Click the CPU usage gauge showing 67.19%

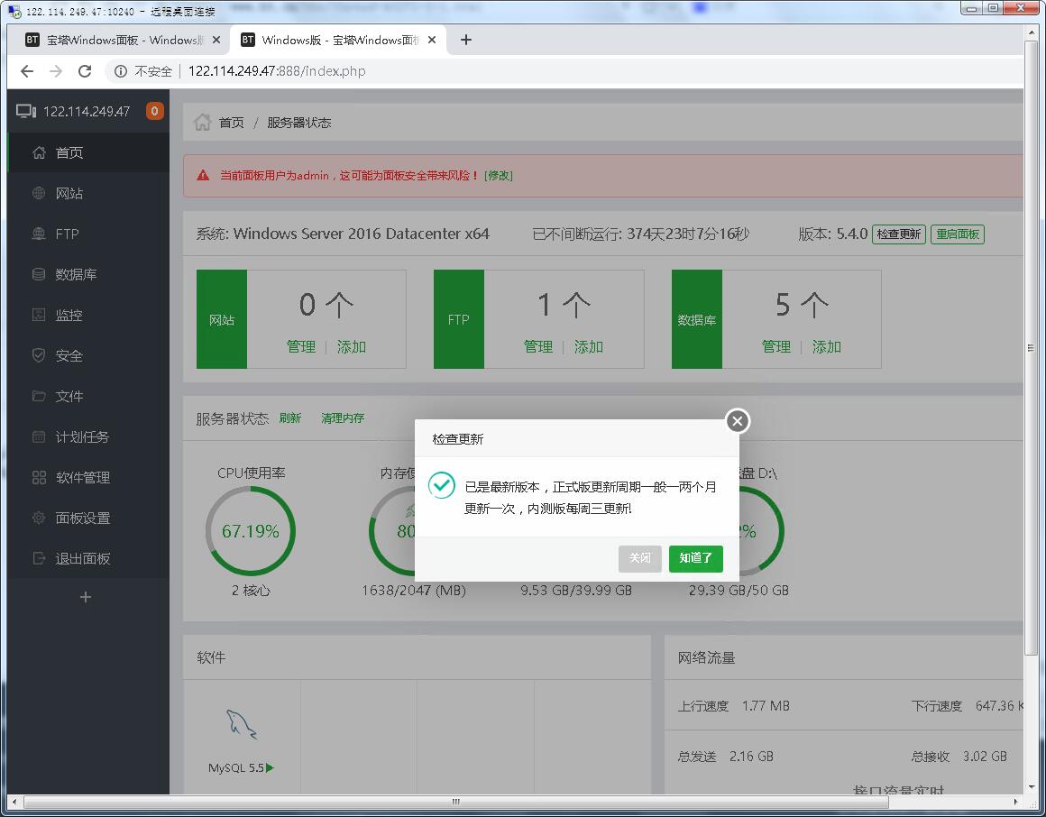(251, 531)
